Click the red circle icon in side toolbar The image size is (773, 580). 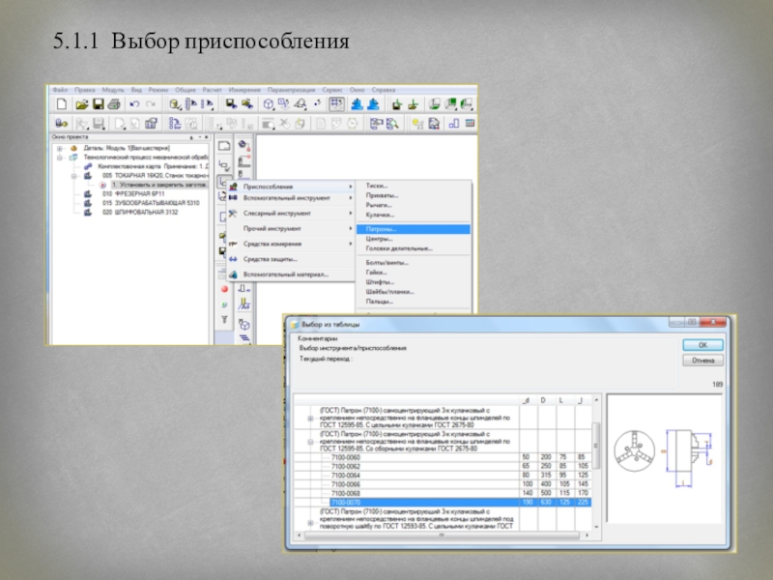coord(224,288)
